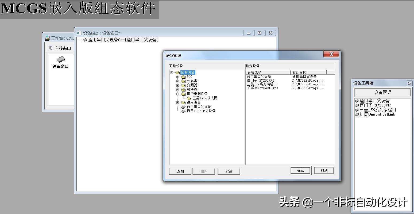Select 三菱fx5u以太网 under 用户定制设备
414x214 pixels.
(x=205, y=98)
